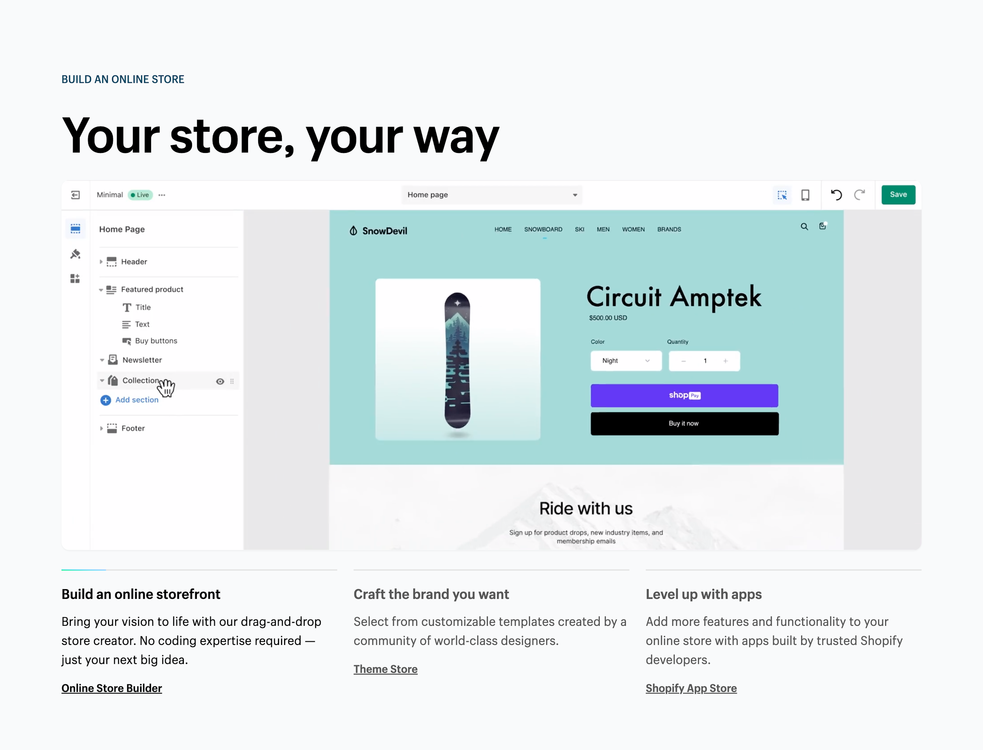Click the redo icon in toolbar
This screenshot has width=983, height=750.
pyautogui.click(x=860, y=195)
